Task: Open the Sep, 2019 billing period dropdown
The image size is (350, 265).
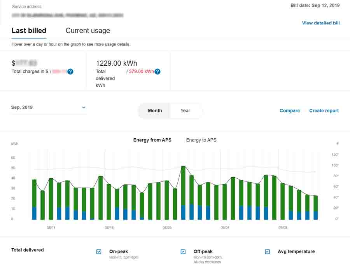Action: tap(49, 108)
